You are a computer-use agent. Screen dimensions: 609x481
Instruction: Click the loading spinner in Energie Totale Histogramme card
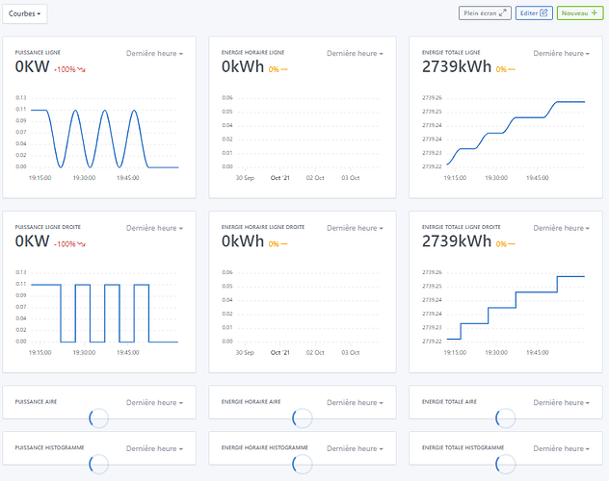pos(505,464)
